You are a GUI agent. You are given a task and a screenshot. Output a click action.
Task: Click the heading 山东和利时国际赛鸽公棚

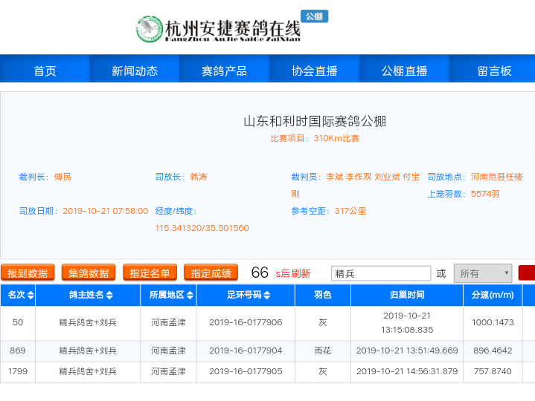(x=315, y=122)
